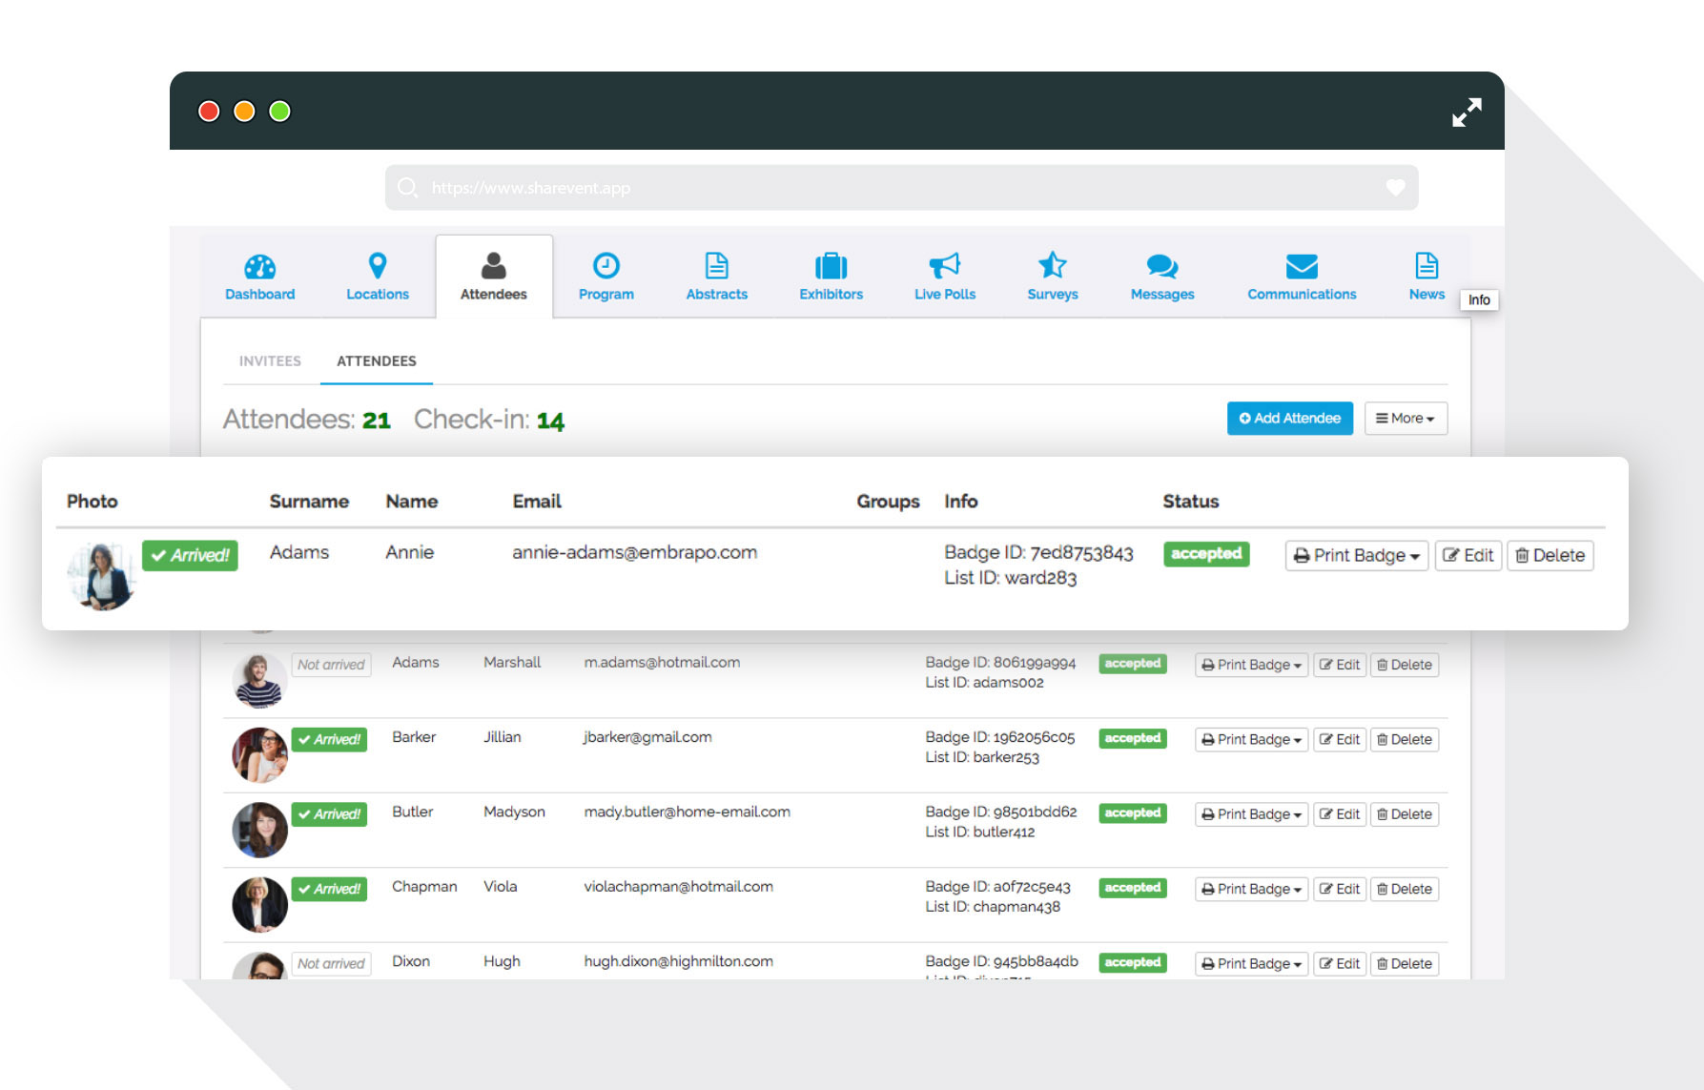Open the Surveys star icon

tap(1053, 265)
